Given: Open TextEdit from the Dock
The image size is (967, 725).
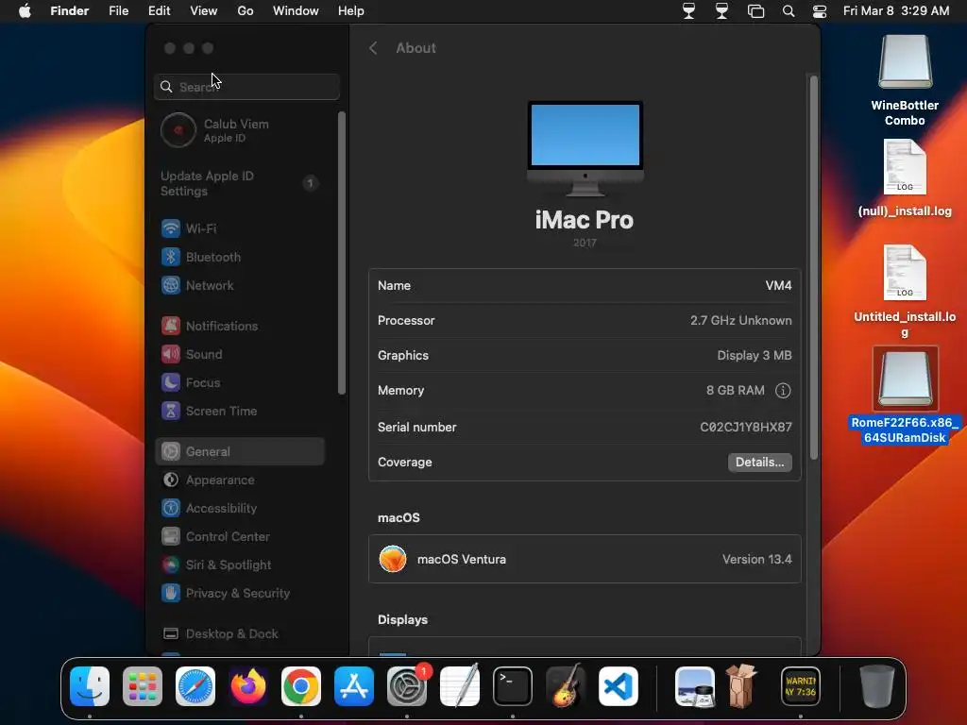Looking at the screenshot, I should [x=460, y=686].
